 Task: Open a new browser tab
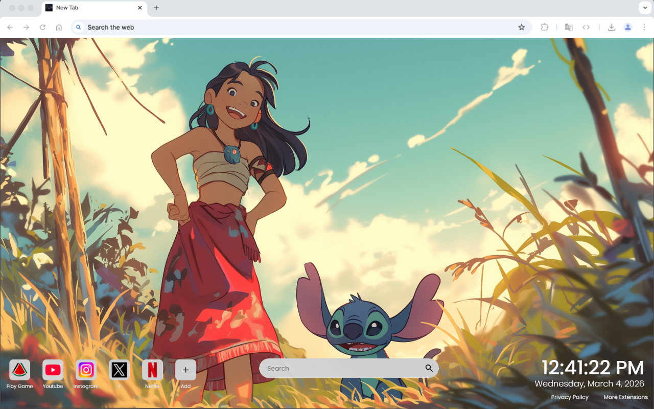[156, 8]
